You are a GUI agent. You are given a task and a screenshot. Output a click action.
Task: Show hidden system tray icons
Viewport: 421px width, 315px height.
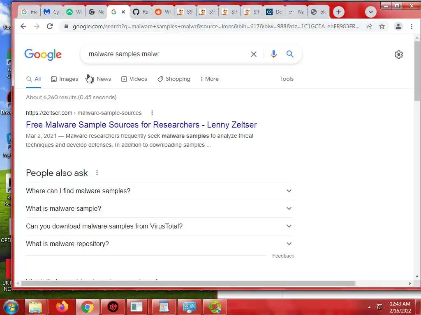pyautogui.click(x=370, y=307)
